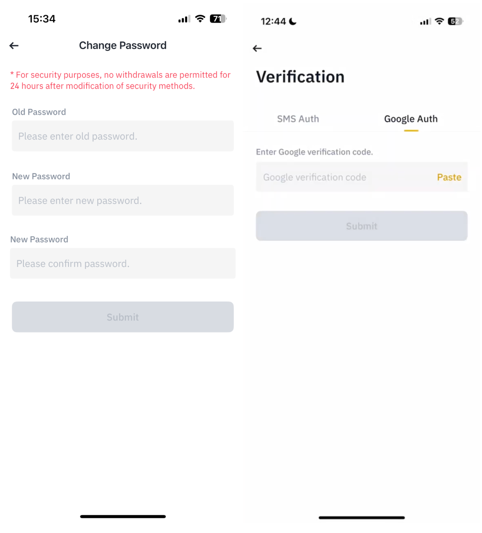Tap the 15:34 status bar clock
The width and height of the screenshot is (482, 533).
tap(42, 19)
